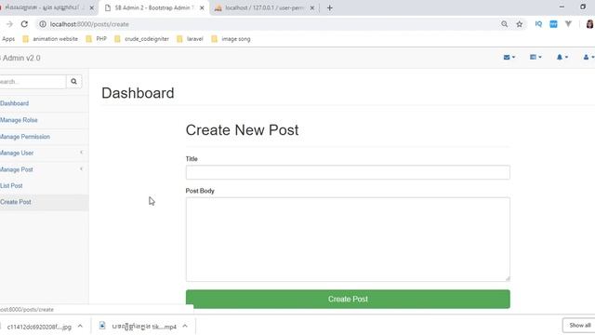The width and height of the screenshot is (595, 335).
Task: Open the messages envelope dropdown
Action: pos(509,57)
